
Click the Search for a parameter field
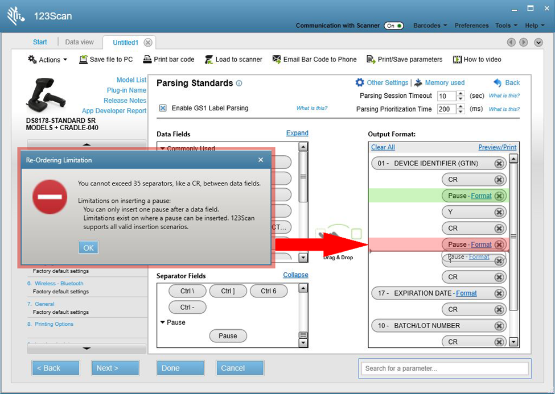click(x=444, y=368)
